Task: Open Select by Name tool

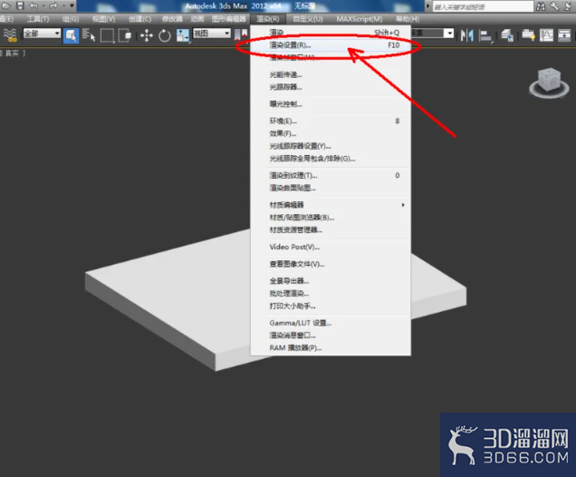Action: 89,35
